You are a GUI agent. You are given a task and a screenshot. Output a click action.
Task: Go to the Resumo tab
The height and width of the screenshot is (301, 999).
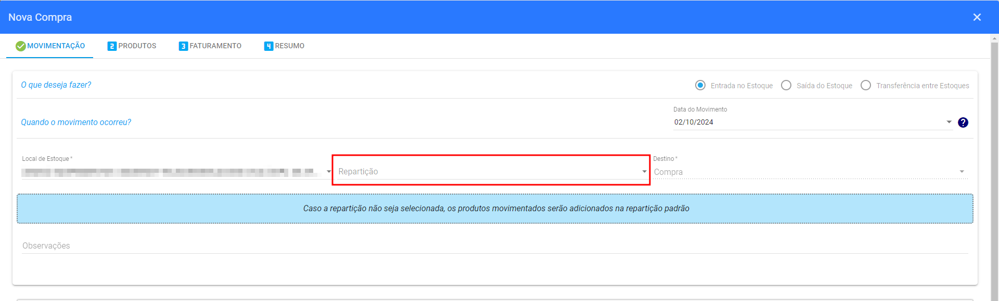pos(284,46)
